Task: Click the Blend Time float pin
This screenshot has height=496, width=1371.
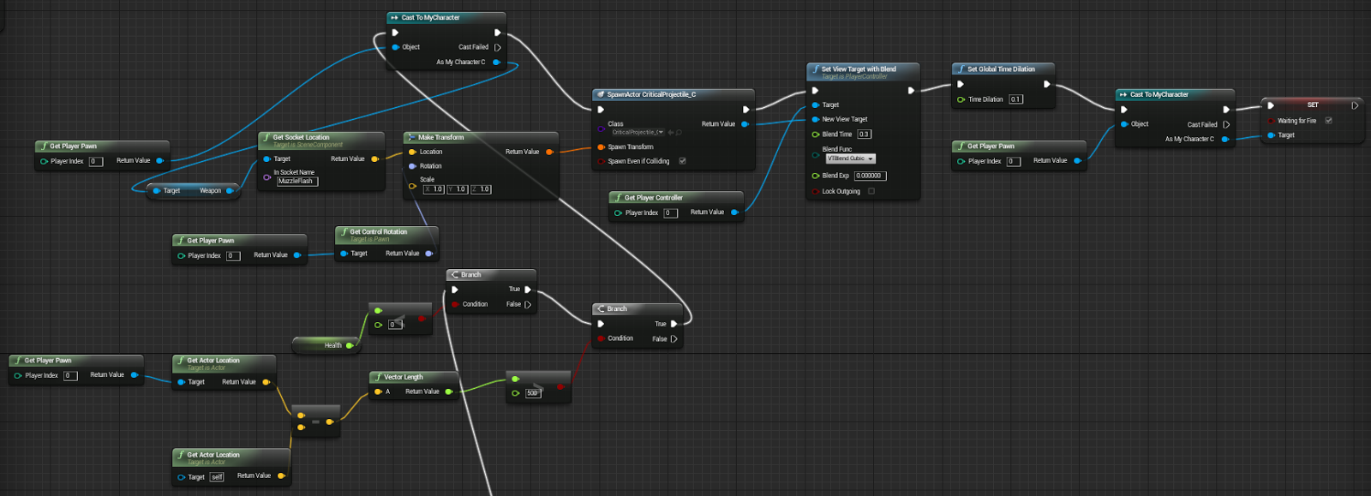Action: (816, 134)
